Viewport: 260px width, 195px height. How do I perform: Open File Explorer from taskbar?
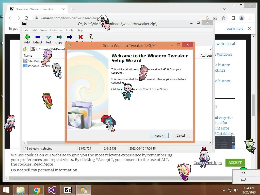pyautogui.click(x=20, y=190)
